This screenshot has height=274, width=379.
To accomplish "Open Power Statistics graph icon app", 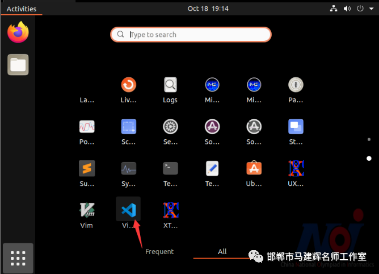I will [87, 126].
